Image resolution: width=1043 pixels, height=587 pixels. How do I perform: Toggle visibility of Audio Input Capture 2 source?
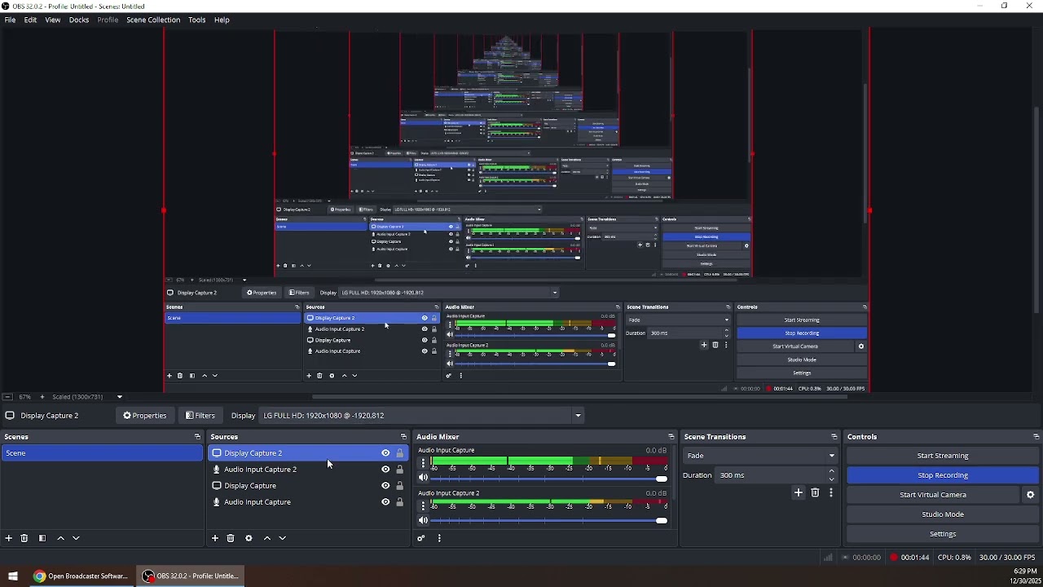point(385,470)
